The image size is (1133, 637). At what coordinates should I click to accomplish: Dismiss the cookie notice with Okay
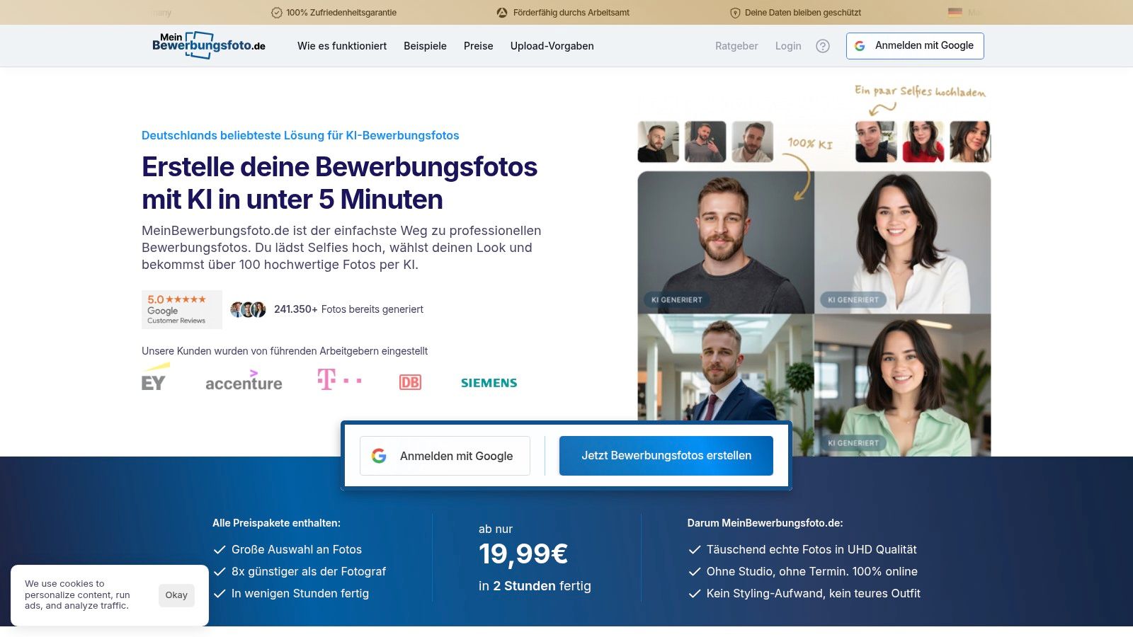coord(176,595)
